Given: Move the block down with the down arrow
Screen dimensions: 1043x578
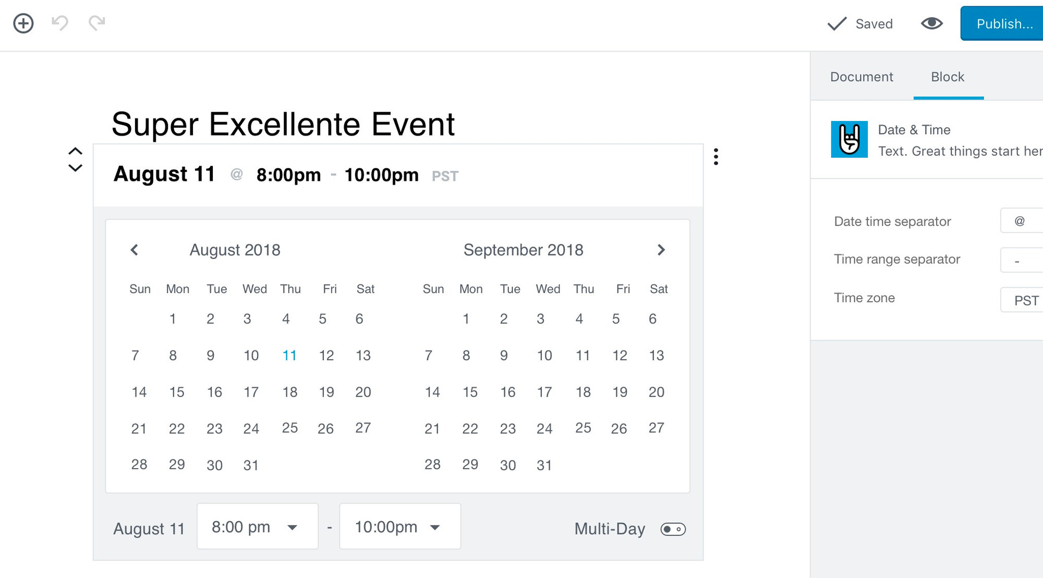Looking at the screenshot, I should [x=76, y=168].
